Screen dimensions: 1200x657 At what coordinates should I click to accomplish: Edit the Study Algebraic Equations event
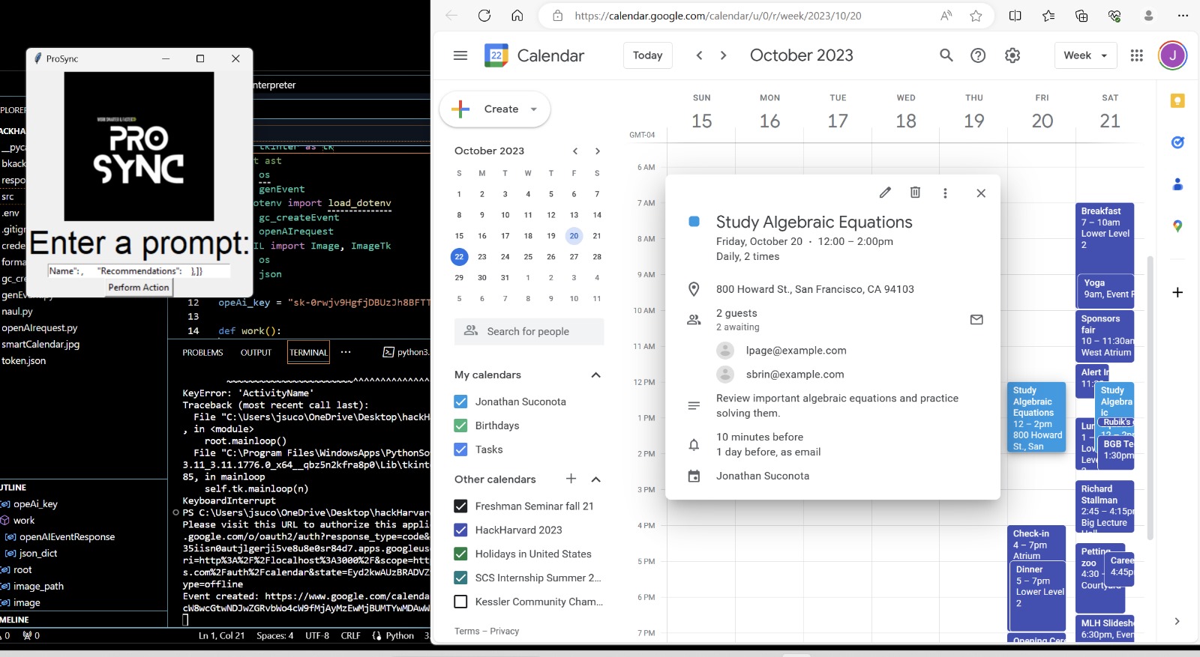click(x=885, y=193)
